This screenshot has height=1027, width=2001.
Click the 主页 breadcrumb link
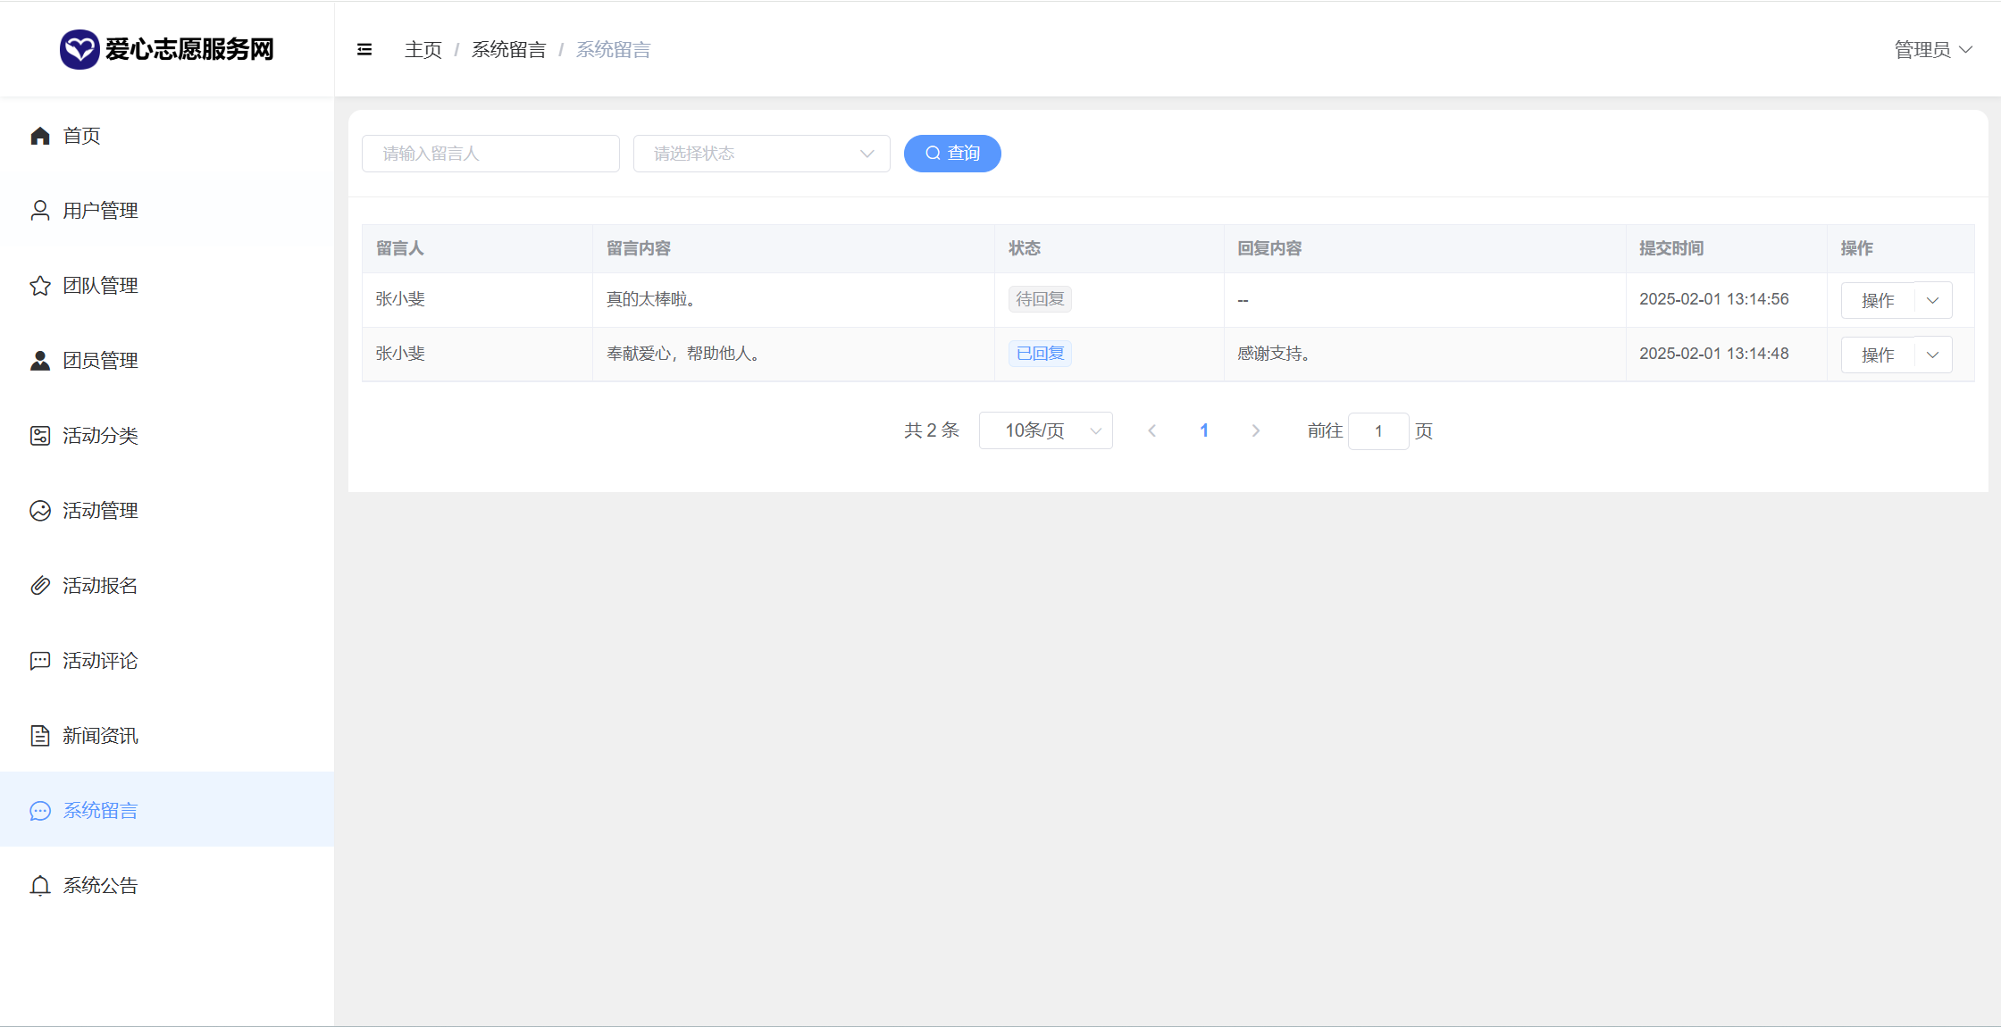[x=423, y=50]
